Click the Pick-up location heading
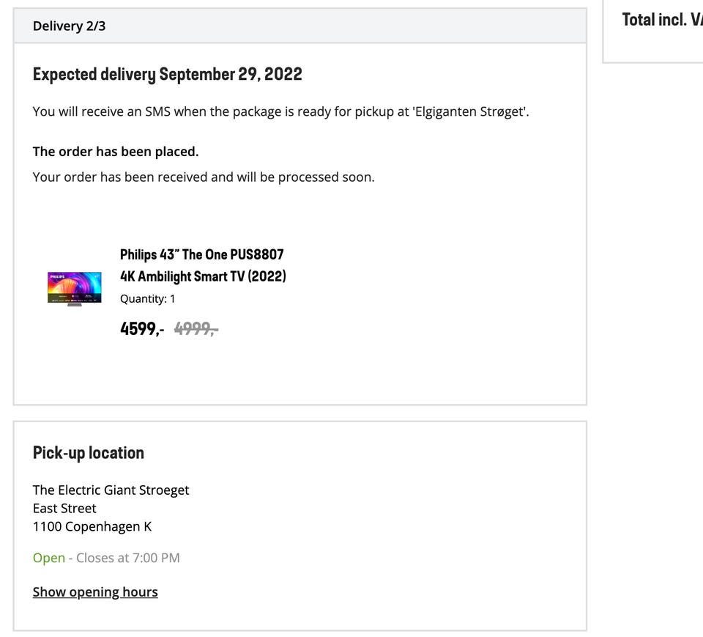Screen dimensions: 703x637 (x=88, y=453)
